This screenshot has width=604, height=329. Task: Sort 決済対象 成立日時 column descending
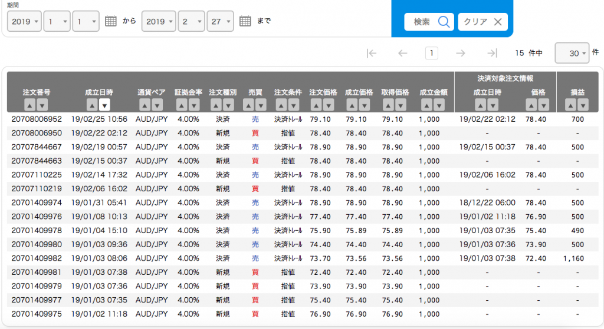[493, 105]
